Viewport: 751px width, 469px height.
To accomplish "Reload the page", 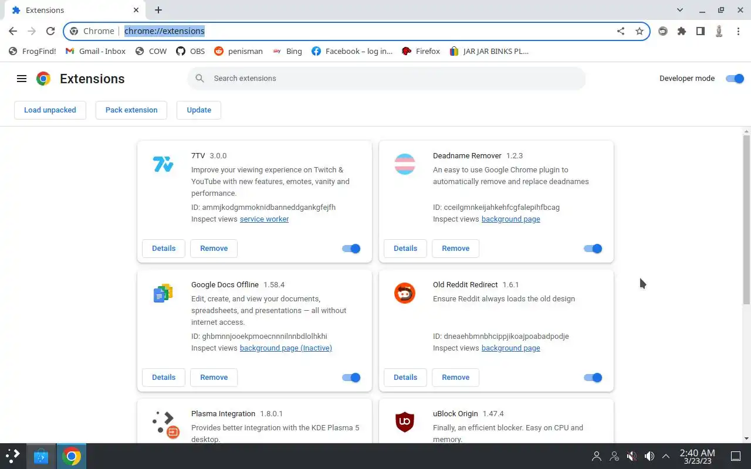I will (x=50, y=31).
